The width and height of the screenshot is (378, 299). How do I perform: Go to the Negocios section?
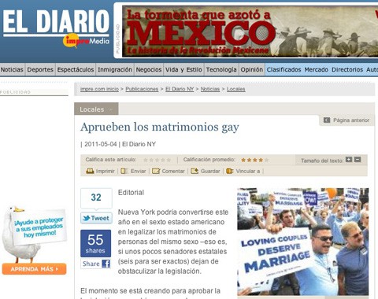point(149,69)
